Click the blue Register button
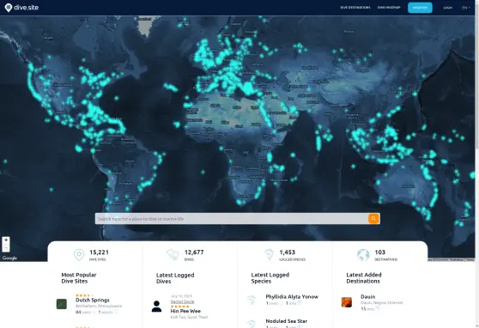The width and height of the screenshot is (479, 328). pos(420,8)
